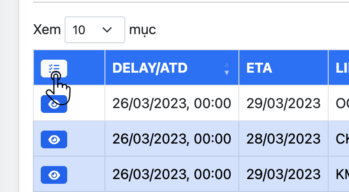Click third row DELAY/ATD date cell
Viewport: 349px width, 192px height.
(172, 175)
